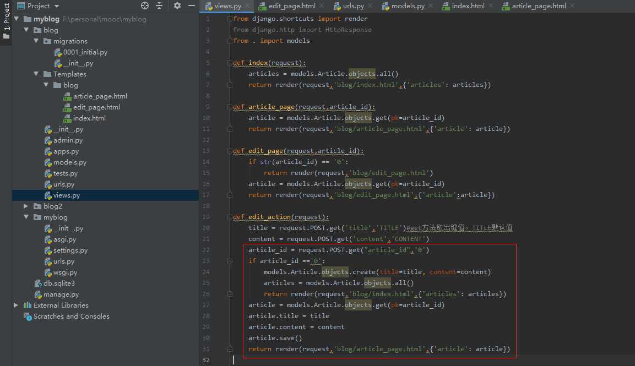635x366 pixels.
Task: Click urls.py under the inner myblog folder
Action: (63, 261)
